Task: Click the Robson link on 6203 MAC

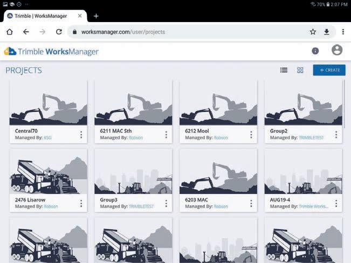Action: tap(221, 206)
